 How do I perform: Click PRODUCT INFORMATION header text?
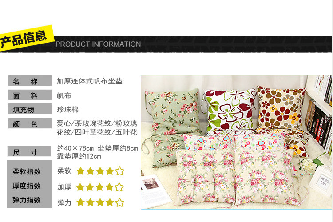(x=98, y=44)
